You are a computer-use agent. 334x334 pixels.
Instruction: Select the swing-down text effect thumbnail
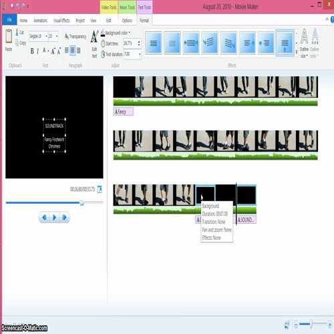coord(210,43)
